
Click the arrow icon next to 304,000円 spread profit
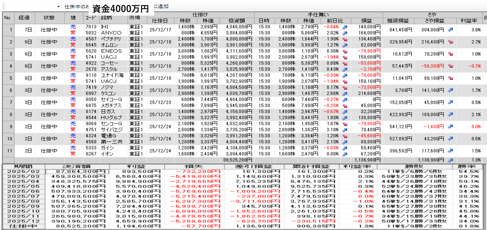(451, 30)
